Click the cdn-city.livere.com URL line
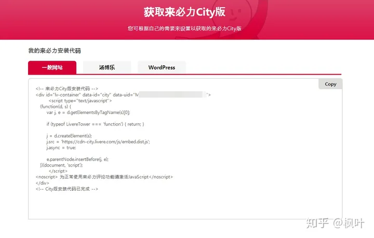Screen dimensions: 374x238 coord(98,142)
